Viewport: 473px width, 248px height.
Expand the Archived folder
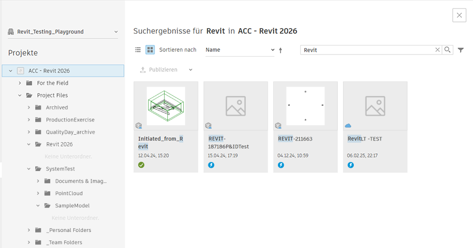point(29,107)
